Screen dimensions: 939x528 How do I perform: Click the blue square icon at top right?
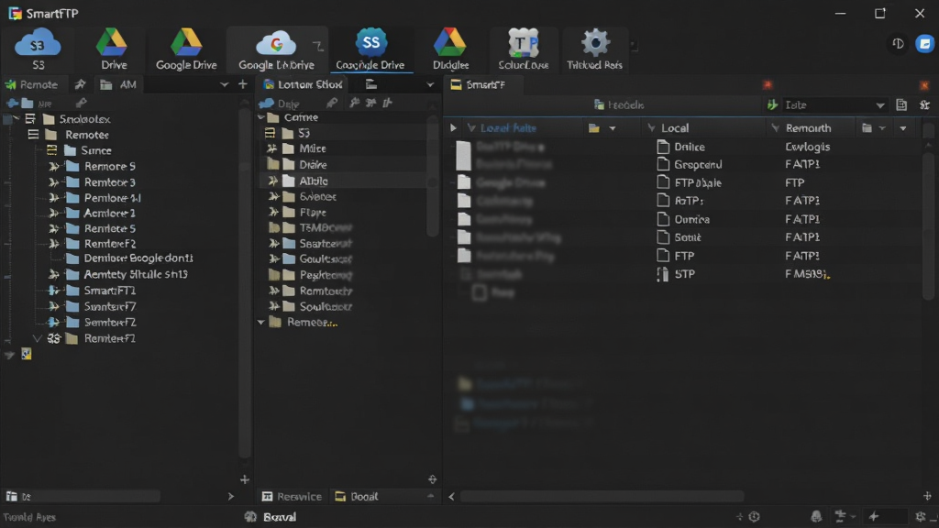pos(924,44)
